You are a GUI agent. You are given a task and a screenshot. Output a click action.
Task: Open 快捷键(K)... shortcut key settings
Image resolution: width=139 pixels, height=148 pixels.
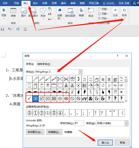click(54, 132)
